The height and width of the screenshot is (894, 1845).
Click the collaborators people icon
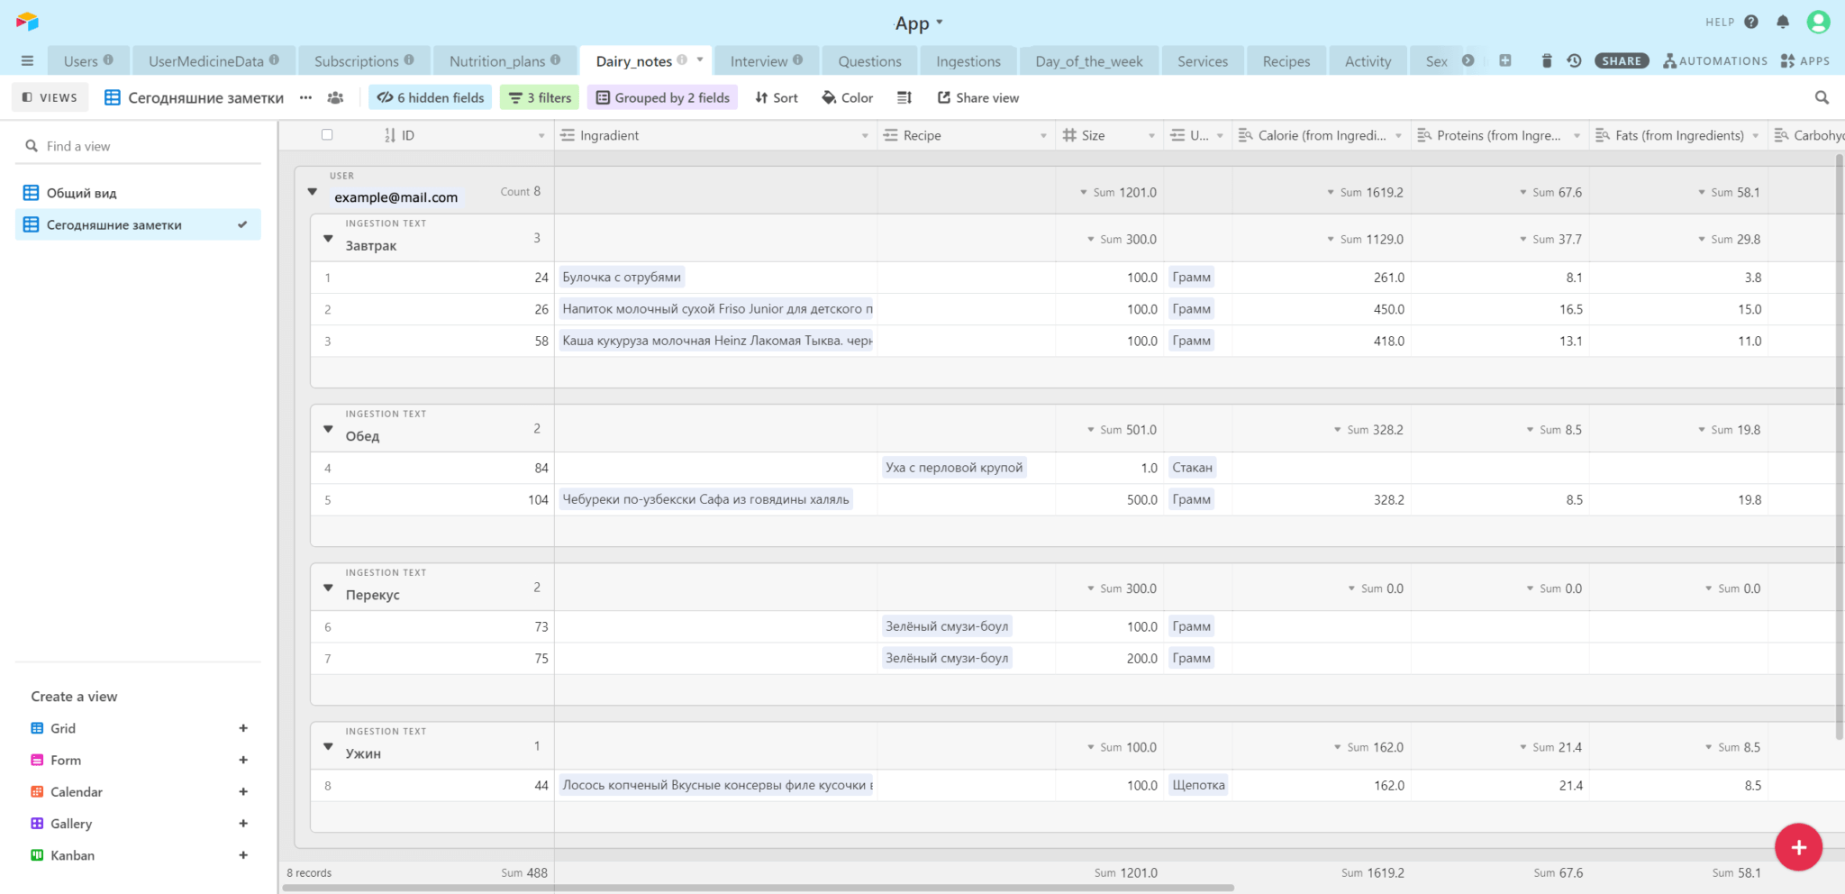(335, 97)
